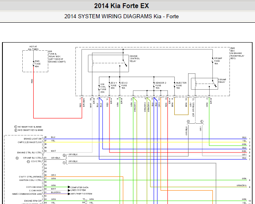The width and height of the screenshot is (255, 204).
Task: Click the GRY/BLK wire label at pin 51
Action: 56,158
